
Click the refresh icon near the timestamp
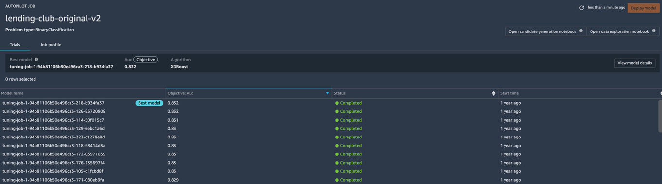(581, 8)
